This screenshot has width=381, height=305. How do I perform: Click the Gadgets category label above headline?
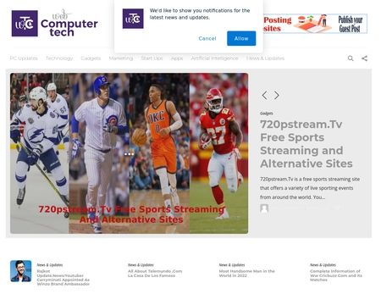tap(267, 114)
